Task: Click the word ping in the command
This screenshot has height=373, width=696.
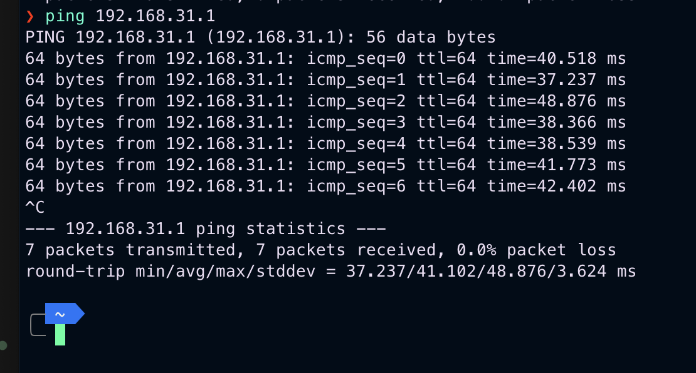Action: pyautogui.click(x=65, y=16)
